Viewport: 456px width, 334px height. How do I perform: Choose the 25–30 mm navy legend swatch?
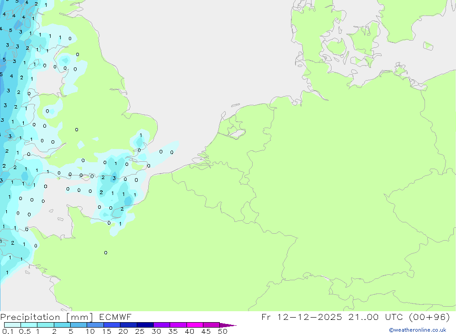click(145, 325)
